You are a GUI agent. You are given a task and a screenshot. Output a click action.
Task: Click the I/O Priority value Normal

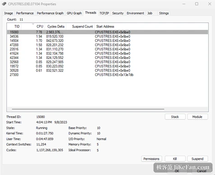tap(101, 139)
